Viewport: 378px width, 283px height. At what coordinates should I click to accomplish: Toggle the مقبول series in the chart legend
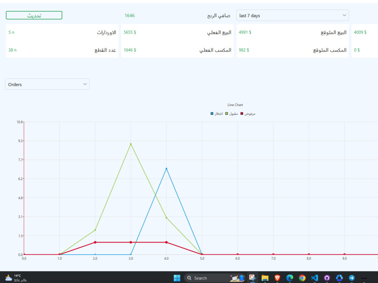point(232,113)
